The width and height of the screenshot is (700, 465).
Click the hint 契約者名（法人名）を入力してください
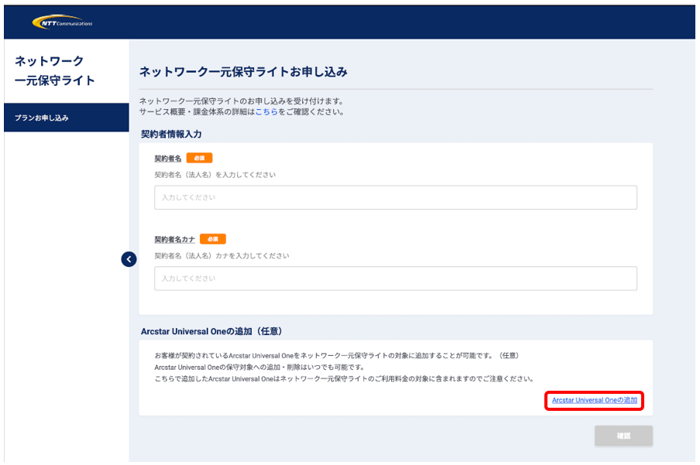click(x=214, y=175)
